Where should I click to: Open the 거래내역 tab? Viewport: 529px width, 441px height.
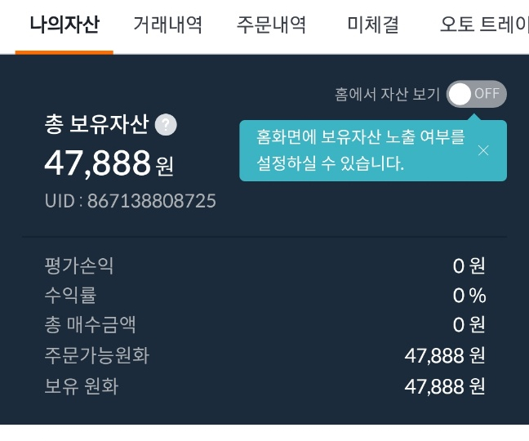point(167,25)
